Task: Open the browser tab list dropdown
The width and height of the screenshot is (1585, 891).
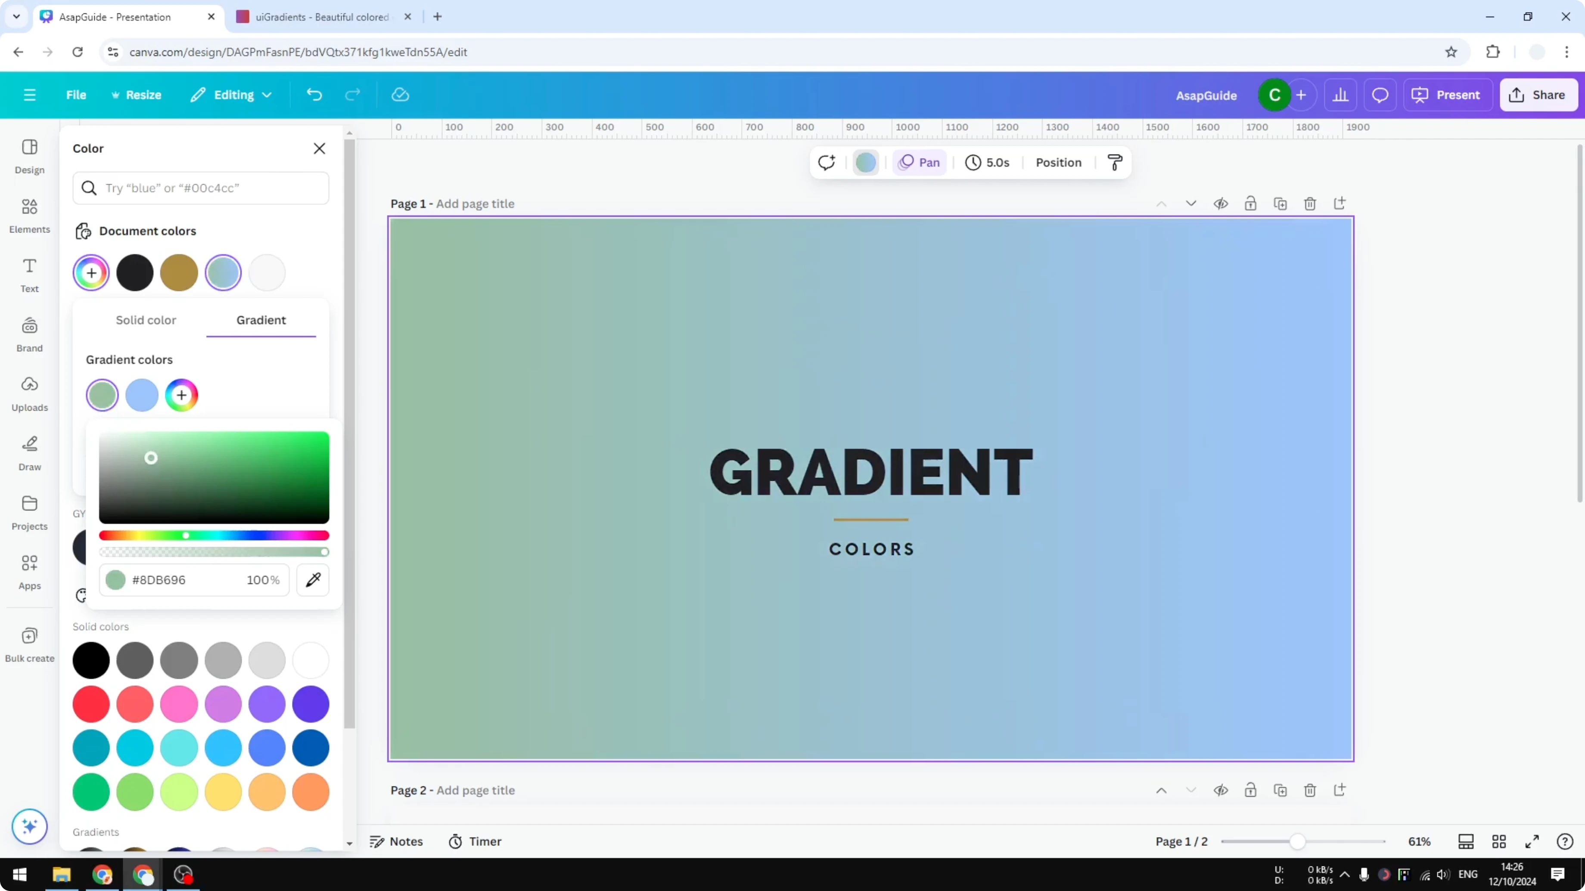Action: 16,17
